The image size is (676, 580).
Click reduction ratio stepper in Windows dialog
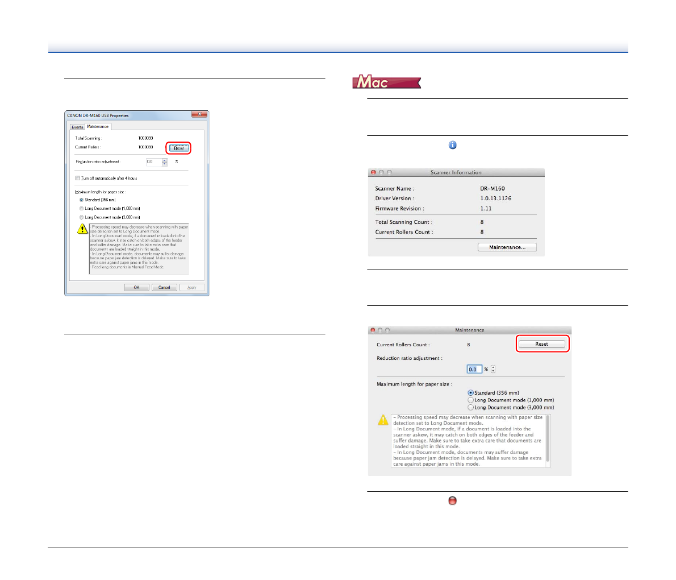pos(165,161)
